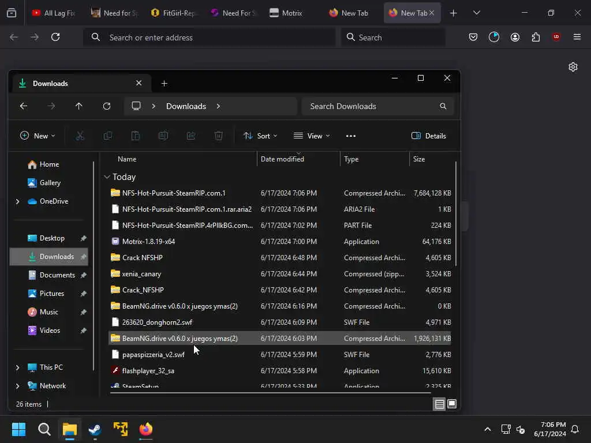Open Firefox View icon at tab bar start

click(x=12, y=13)
